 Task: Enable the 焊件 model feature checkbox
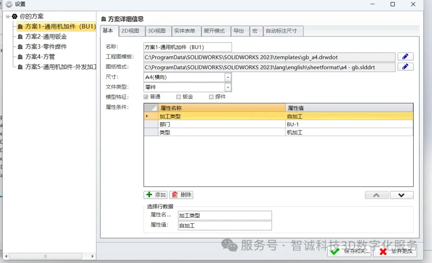tap(211, 96)
